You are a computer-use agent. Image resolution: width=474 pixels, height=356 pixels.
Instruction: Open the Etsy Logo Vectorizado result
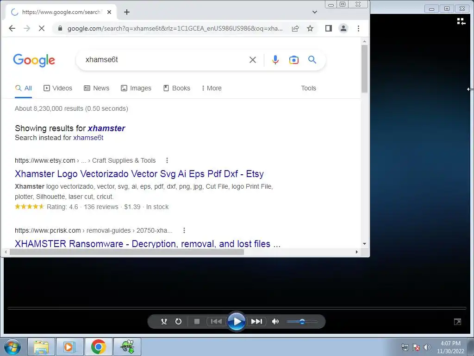[139, 174]
